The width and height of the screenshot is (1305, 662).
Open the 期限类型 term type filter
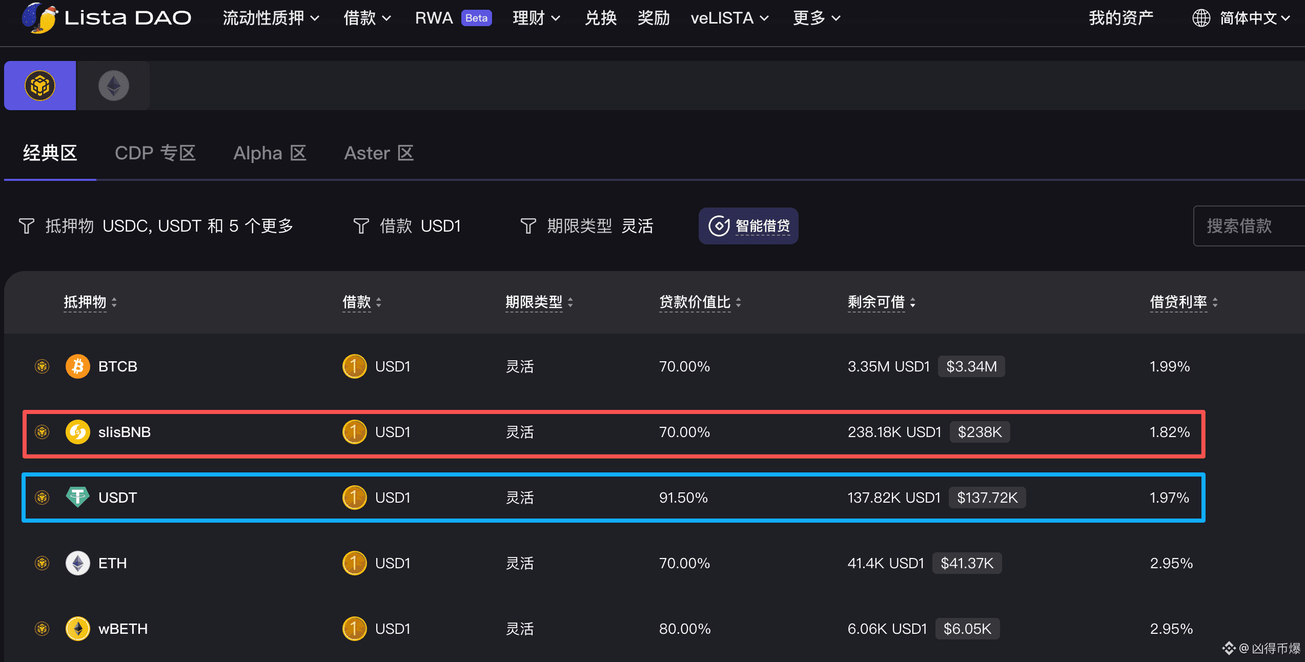point(587,226)
